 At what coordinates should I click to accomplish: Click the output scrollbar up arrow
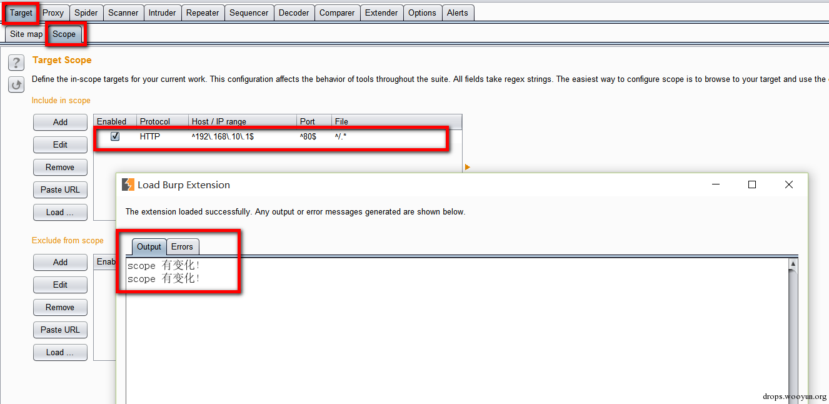[793, 264]
